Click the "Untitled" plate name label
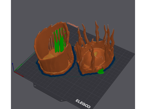 click(x=73, y=25)
